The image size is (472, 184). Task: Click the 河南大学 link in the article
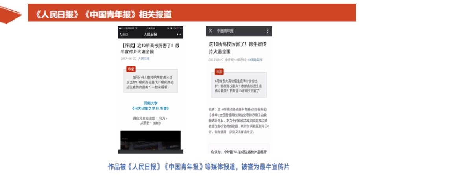coord(150,103)
